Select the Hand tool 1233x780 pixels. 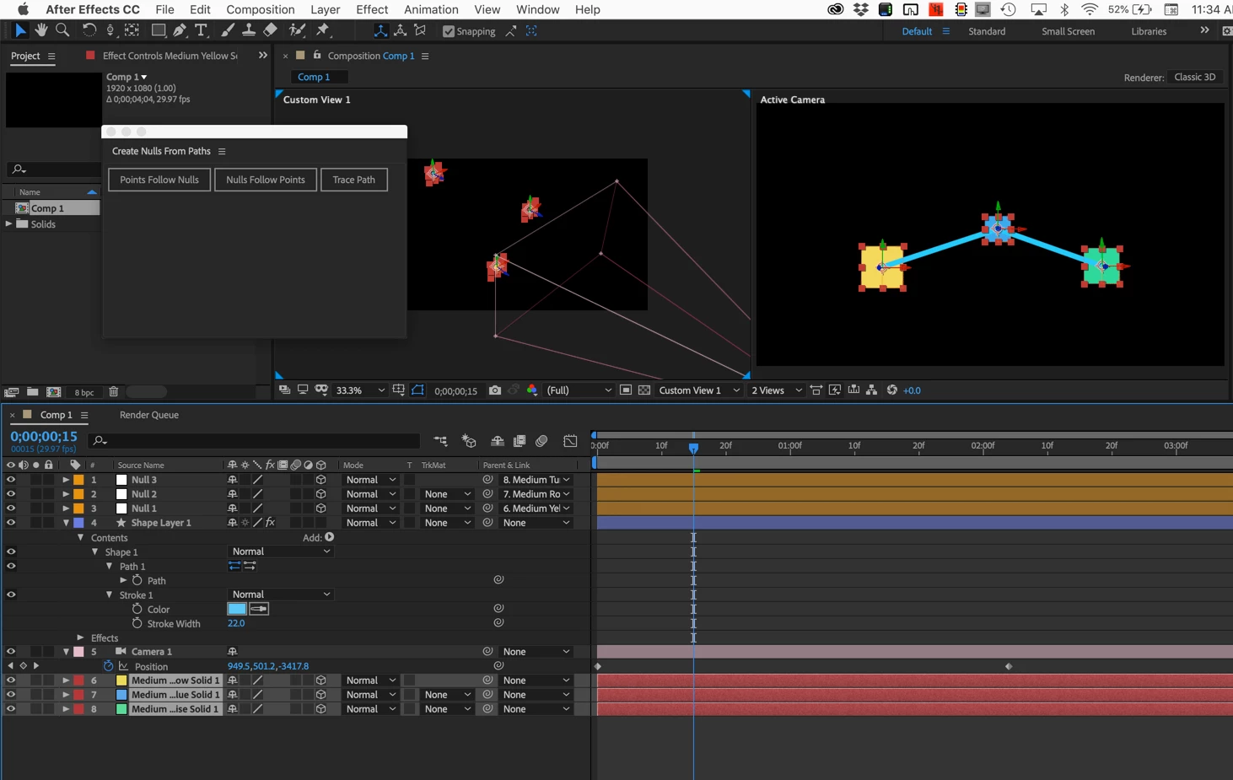41,30
